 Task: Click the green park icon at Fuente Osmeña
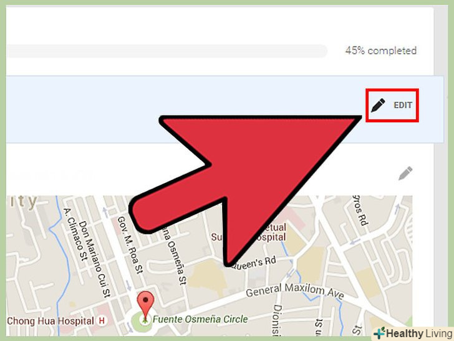click(144, 320)
